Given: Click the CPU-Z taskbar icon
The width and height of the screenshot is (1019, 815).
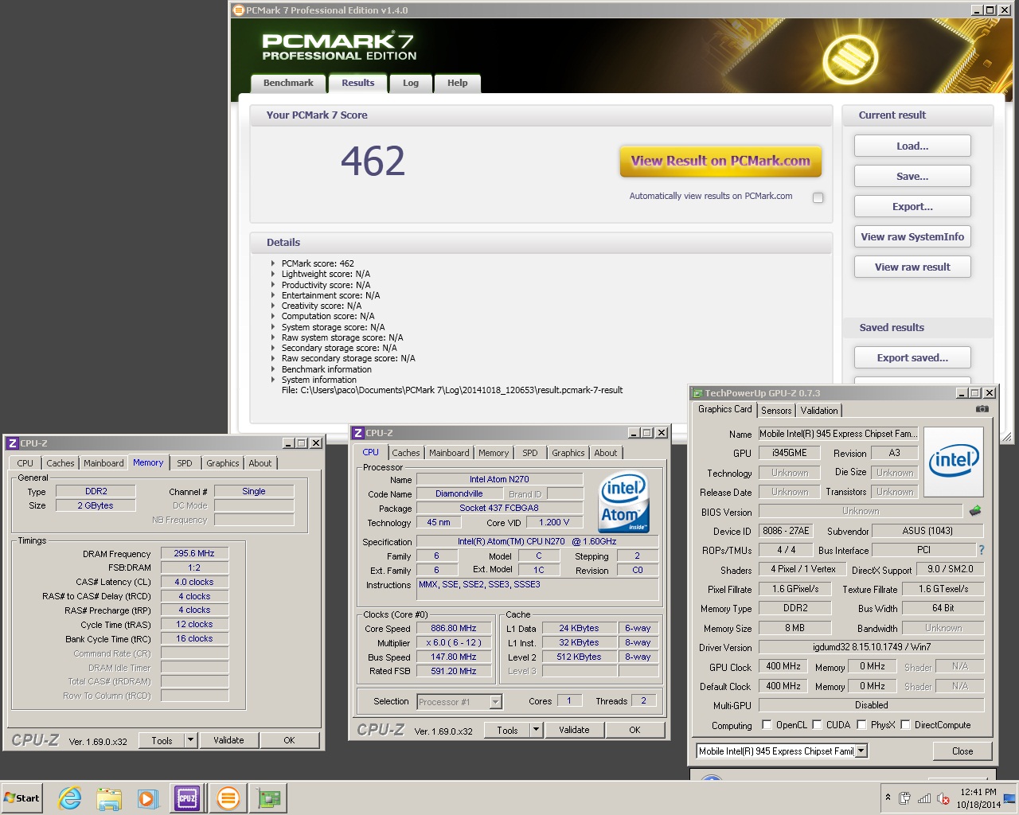Looking at the screenshot, I should pyautogui.click(x=187, y=798).
